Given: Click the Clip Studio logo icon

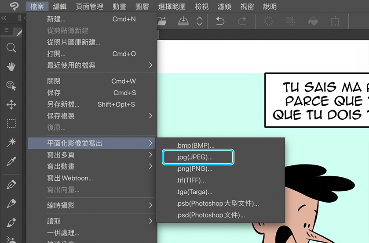Looking at the screenshot, I should click(12, 6).
